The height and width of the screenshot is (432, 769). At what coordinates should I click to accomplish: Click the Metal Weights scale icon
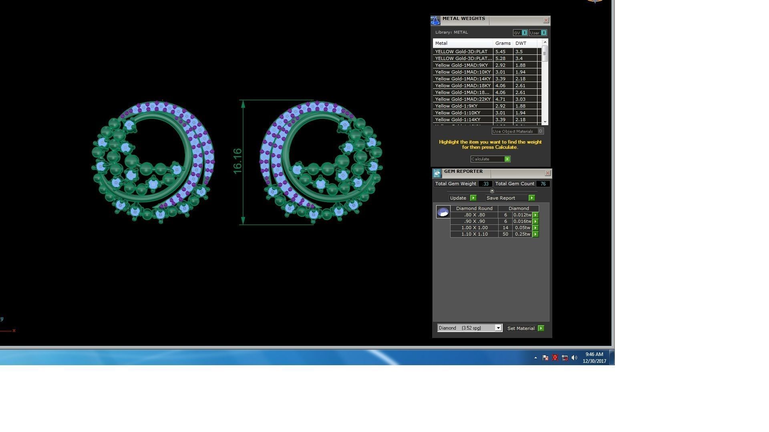tap(436, 21)
